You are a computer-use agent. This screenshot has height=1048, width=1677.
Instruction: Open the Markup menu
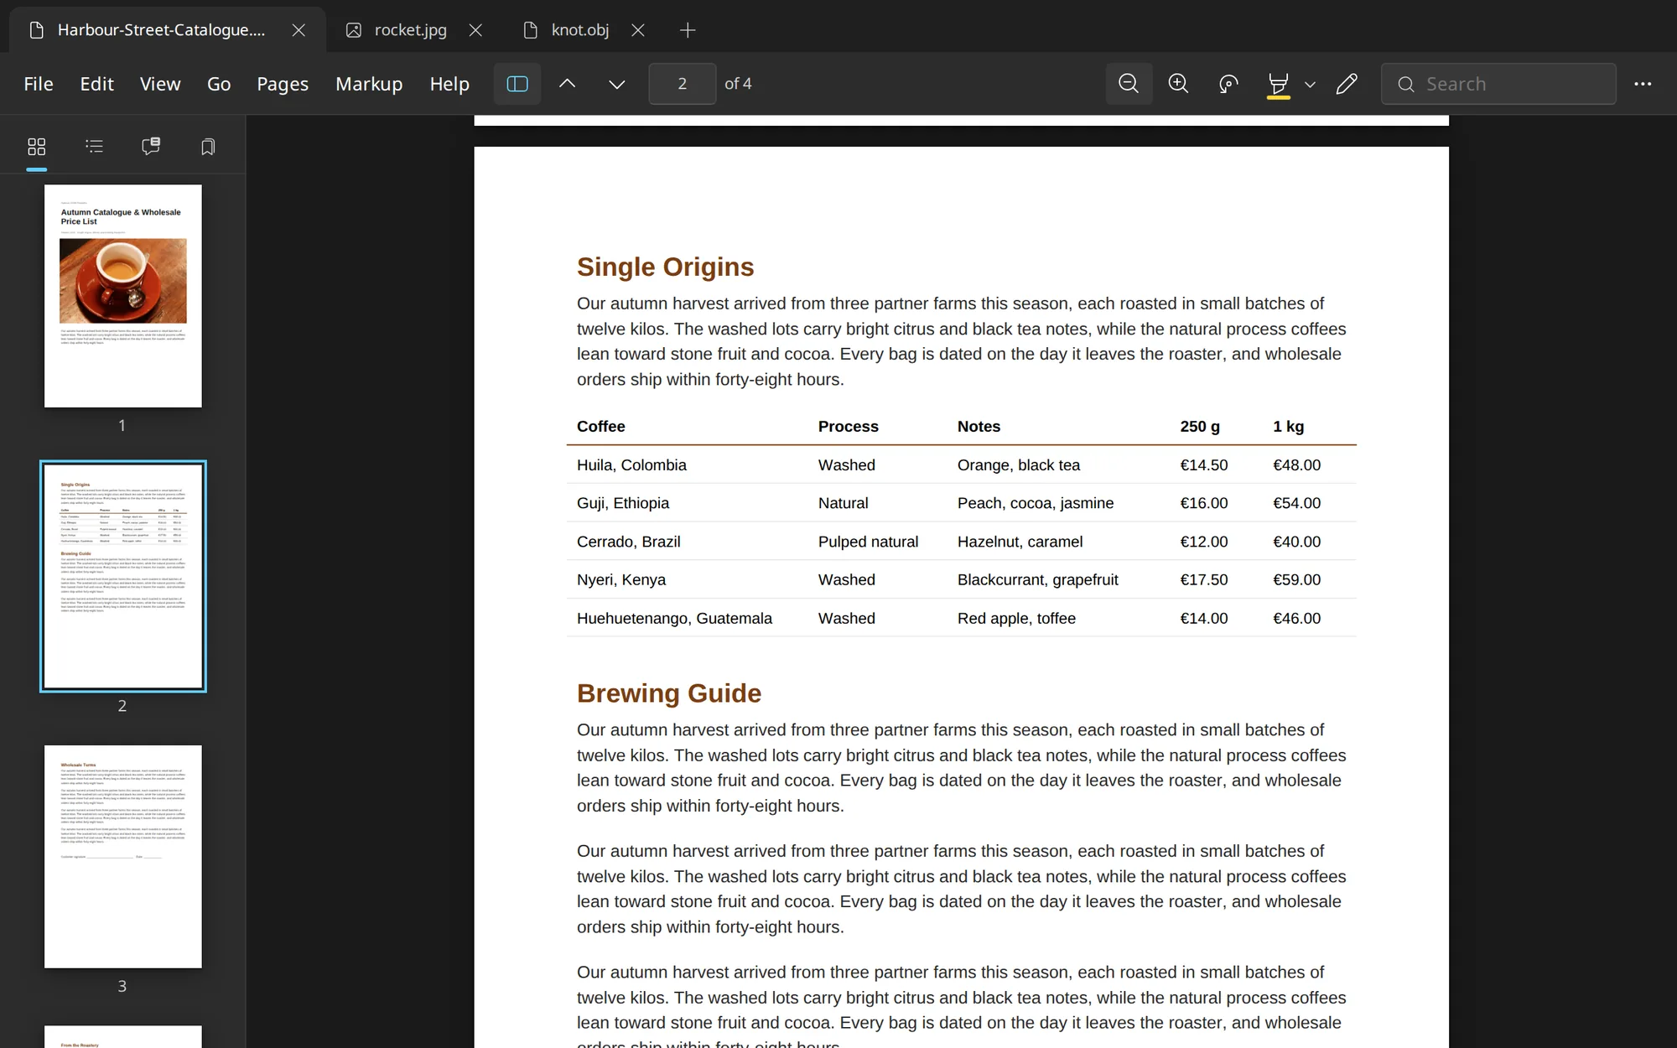[x=369, y=84]
